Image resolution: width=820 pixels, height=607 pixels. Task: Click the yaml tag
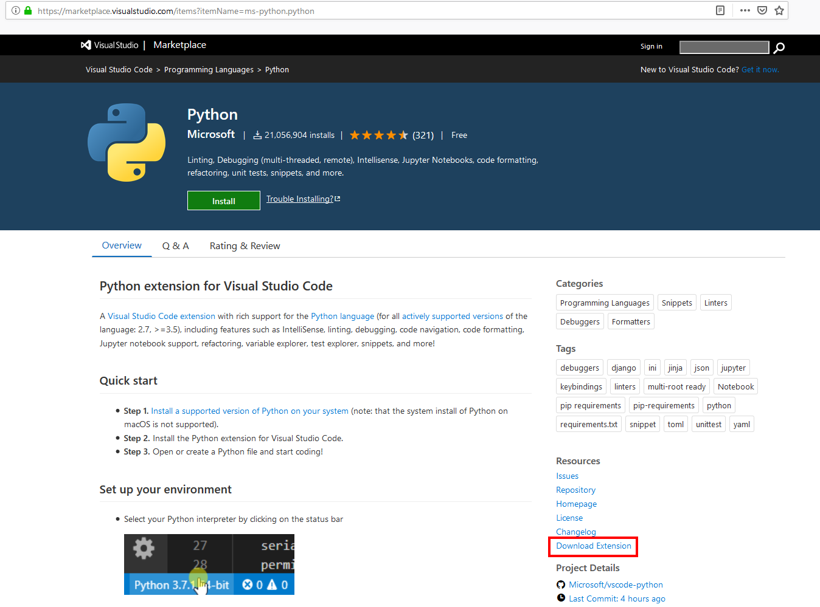tap(742, 424)
